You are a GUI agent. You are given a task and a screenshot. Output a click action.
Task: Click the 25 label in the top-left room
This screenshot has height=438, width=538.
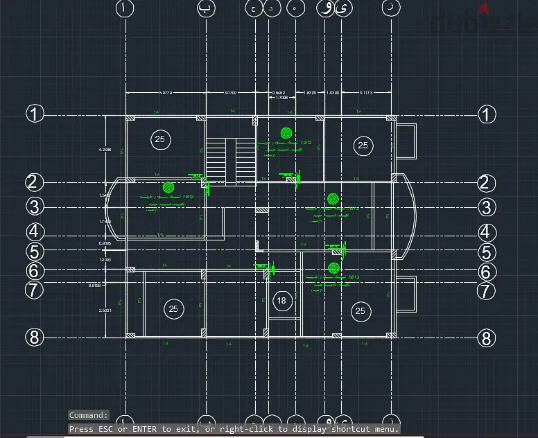click(x=160, y=139)
